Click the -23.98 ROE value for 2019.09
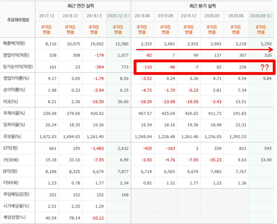Image resolution: width=277 pixels, height=224 pixels. coord(169,102)
